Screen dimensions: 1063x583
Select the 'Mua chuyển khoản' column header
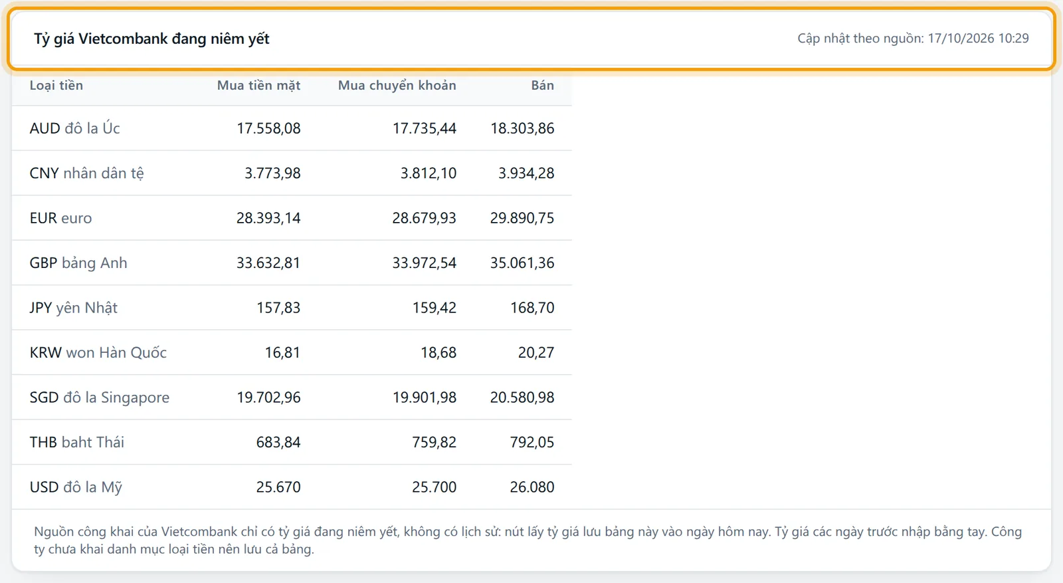[397, 85]
